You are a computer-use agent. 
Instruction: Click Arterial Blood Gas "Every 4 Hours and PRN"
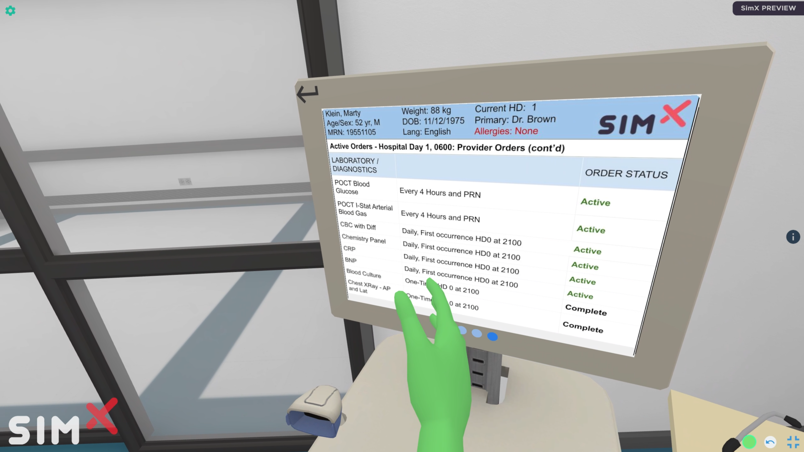tap(440, 216)
